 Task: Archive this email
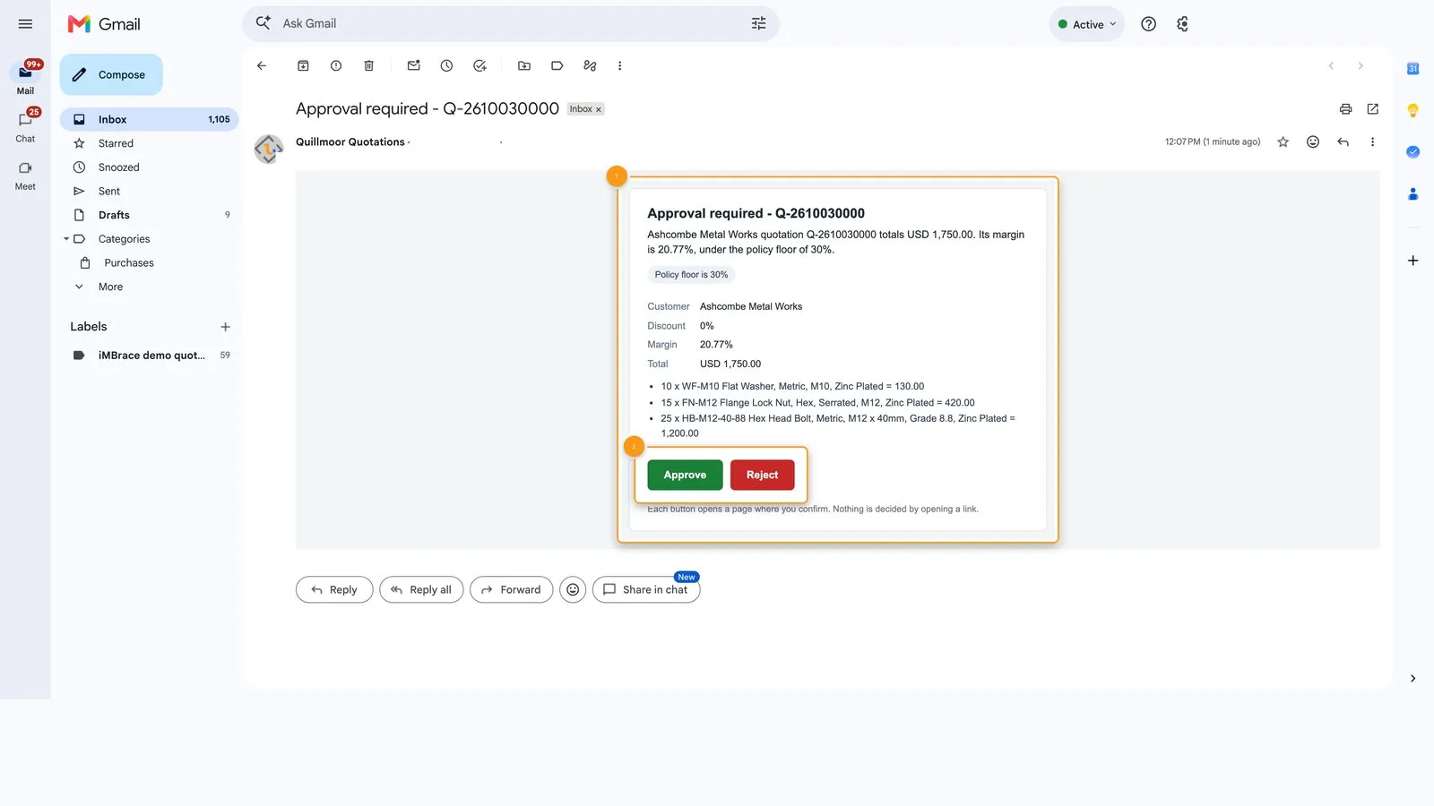coord(303,65)
